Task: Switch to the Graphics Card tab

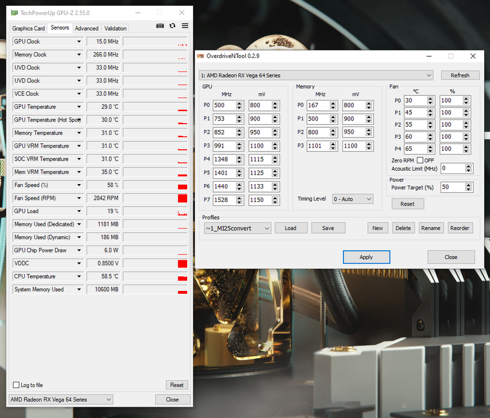Action: click(28, 28)
